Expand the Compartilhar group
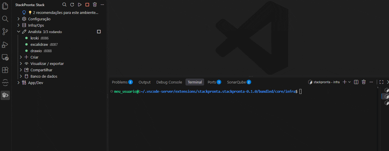Screen dimensions: 389x151 coord(21,70)
